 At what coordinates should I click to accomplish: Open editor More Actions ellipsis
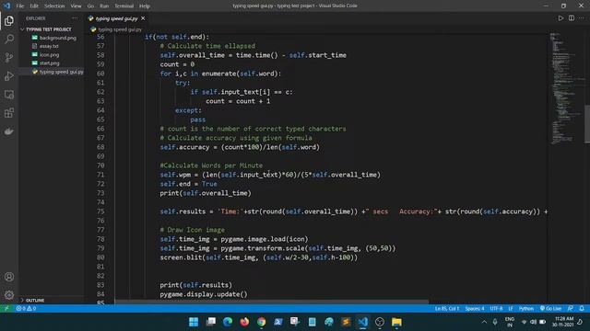[x=582, y=18]
